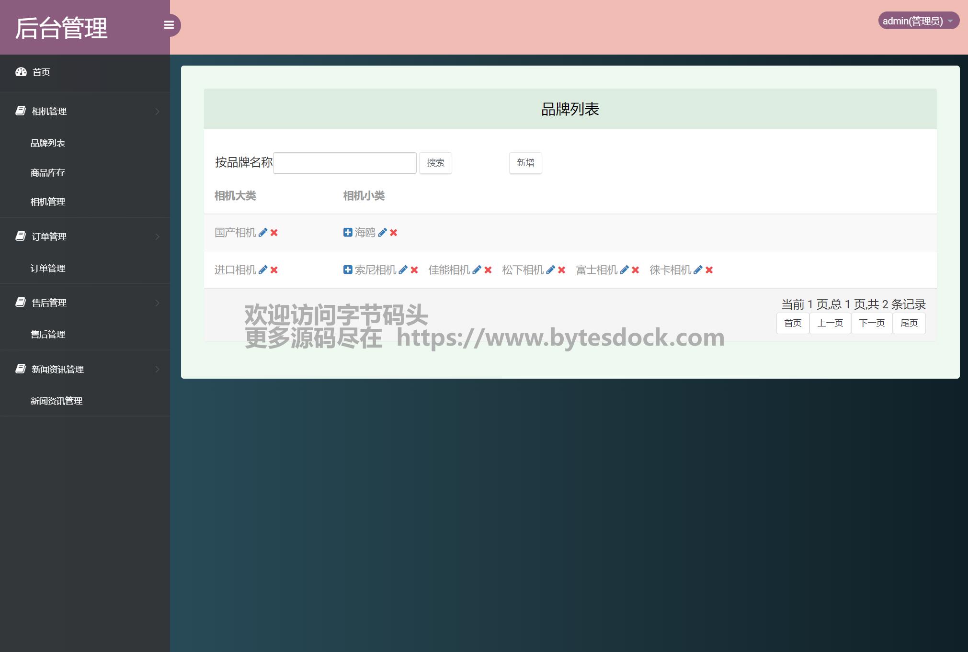Screen dimensions: 968x652
Task: Edit 富士相机 with the pencil icon
Action: point(624,270)
